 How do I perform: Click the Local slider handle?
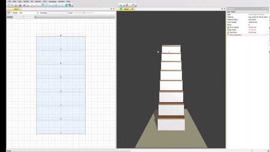[x=84, y=13]
